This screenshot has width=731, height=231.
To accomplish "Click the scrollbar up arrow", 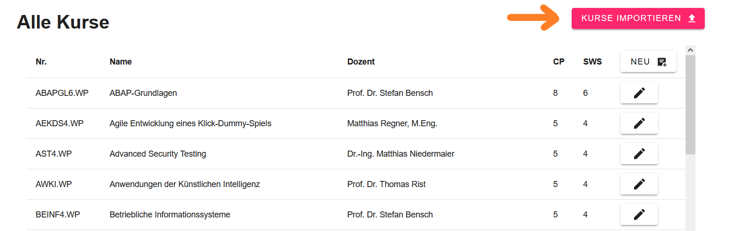I will pos(690,50).
